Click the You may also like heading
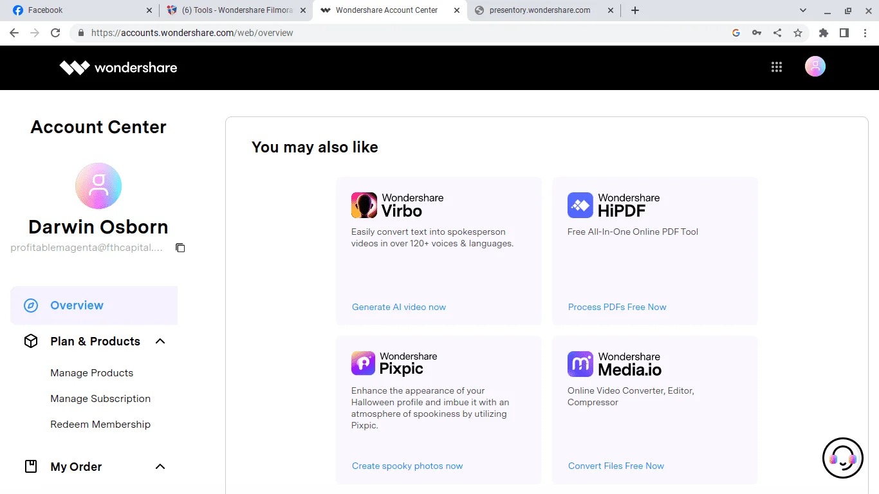Screen dimensions: 879x494 point(315,147)
